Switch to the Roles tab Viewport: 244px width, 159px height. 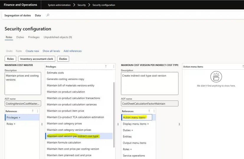[9, 37]
